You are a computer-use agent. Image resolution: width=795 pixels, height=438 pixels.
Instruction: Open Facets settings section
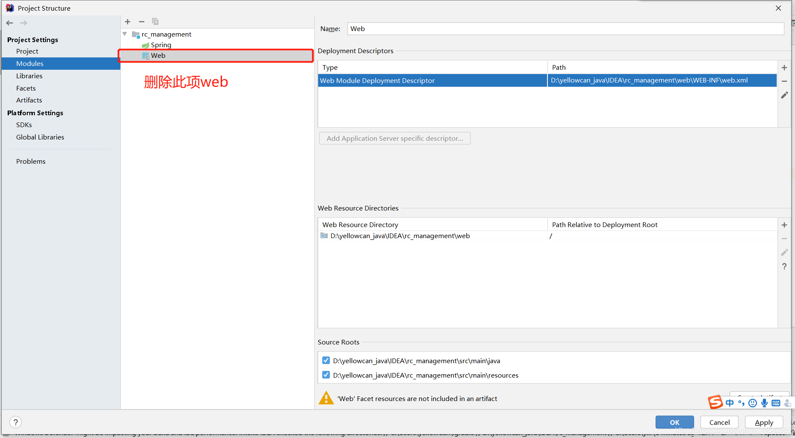(26, 88)
